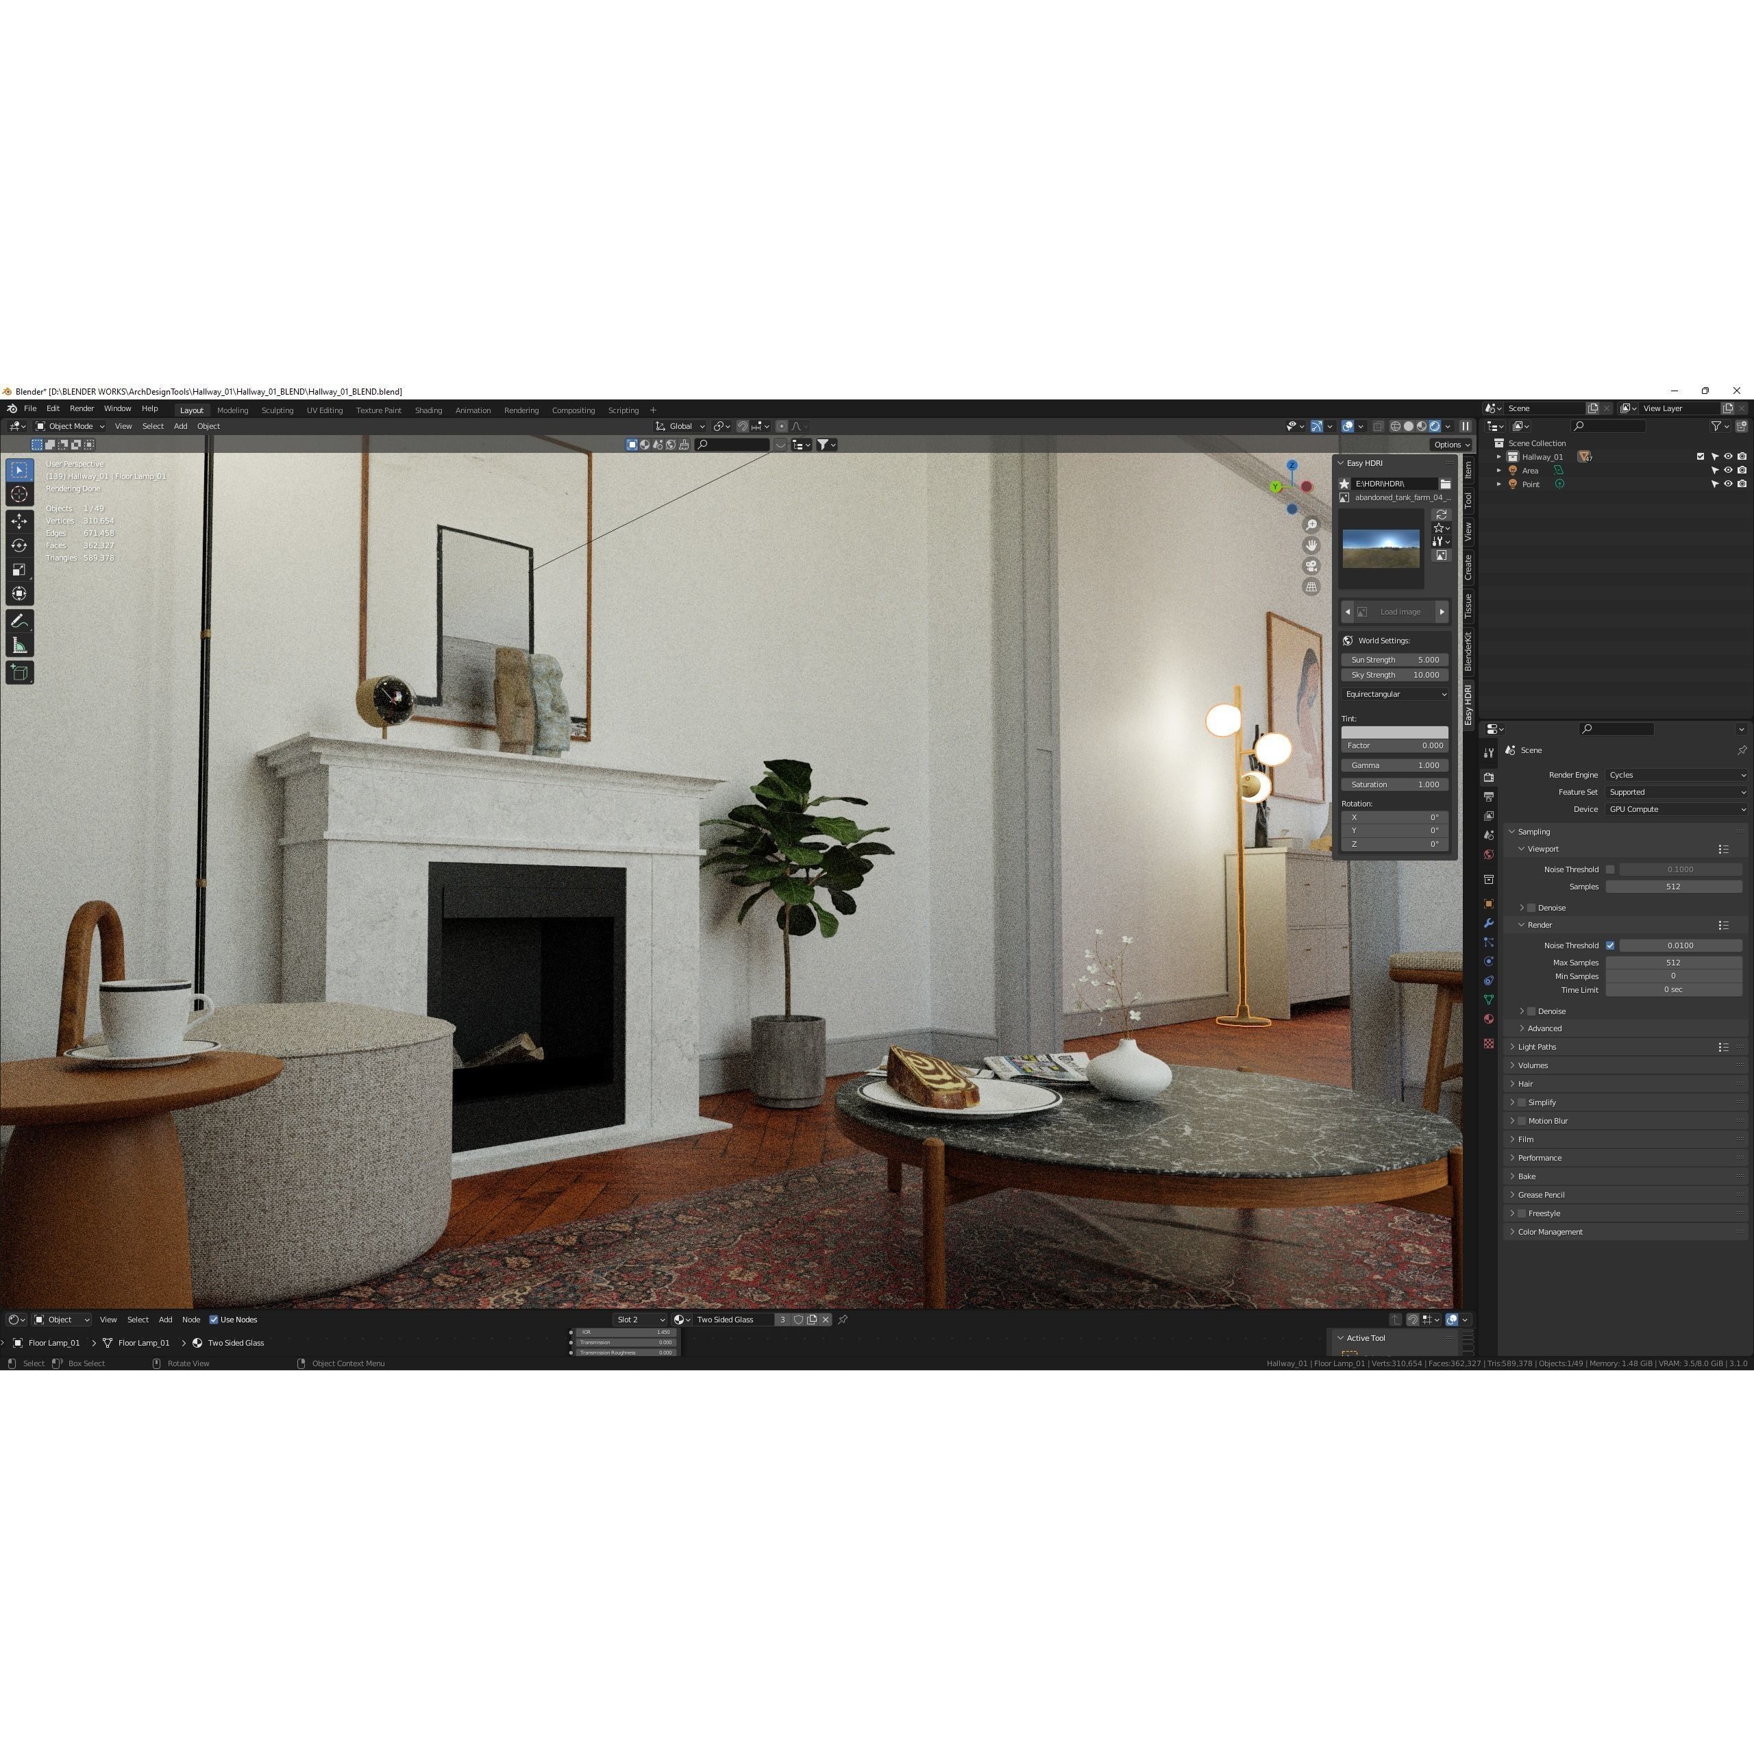1754x1754 pixels.
Task: Open the Render menu
Action: [82, 408]
